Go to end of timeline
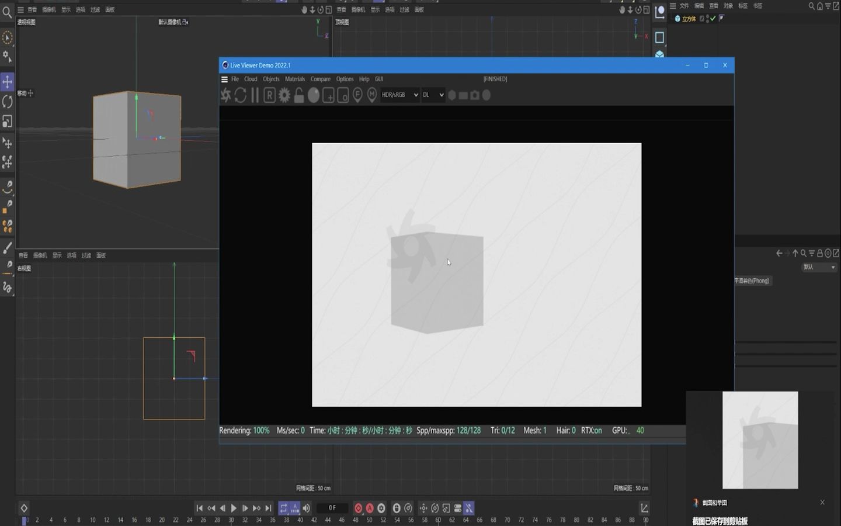 [268, 508]
